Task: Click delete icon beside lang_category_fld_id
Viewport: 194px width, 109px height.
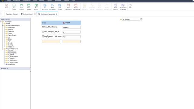Action: [x=43, y=31]
